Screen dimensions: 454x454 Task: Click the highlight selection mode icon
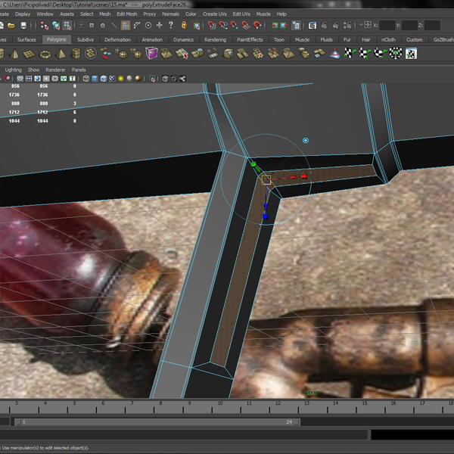tap(196, 26)
